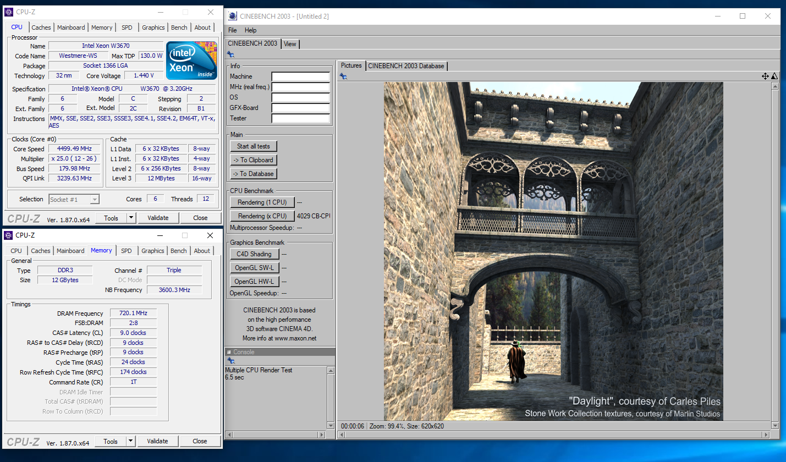Switch to the Caches tab in top CPU-Z window
The height and width of the screenshot is (462, 786).
pos(41,28)
